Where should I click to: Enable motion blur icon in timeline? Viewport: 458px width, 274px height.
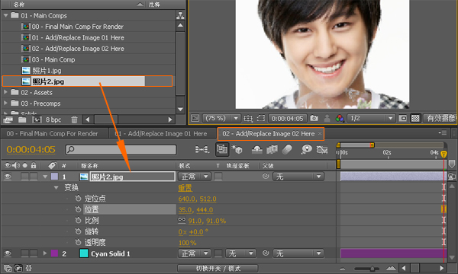[x=287, y=149]
